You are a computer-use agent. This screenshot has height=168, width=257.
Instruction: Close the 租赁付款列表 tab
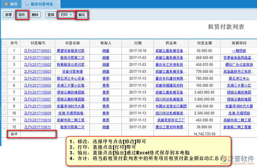click(x=58, y=2)
